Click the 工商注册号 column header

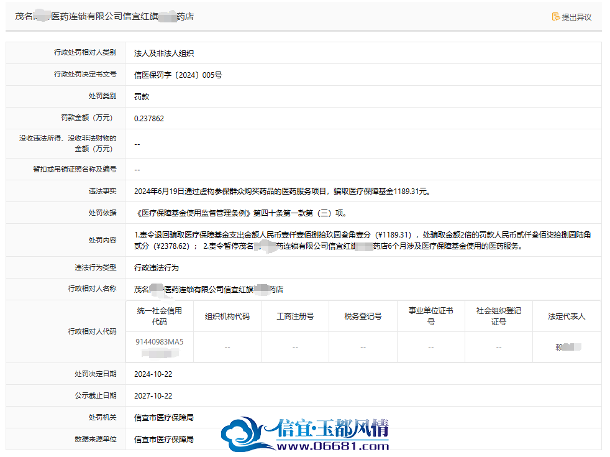[295, 316]
